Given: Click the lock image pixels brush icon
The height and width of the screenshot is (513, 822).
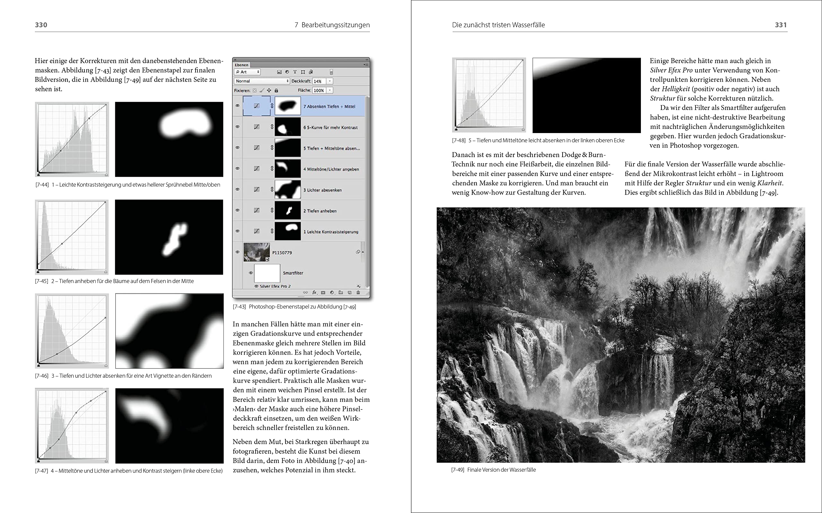Looking at the screenshot, I should coord(262,91).
